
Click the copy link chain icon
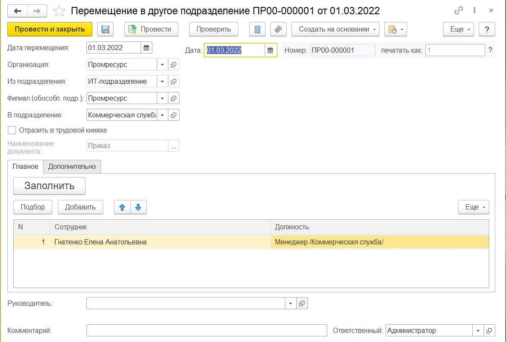pos(459,10)
